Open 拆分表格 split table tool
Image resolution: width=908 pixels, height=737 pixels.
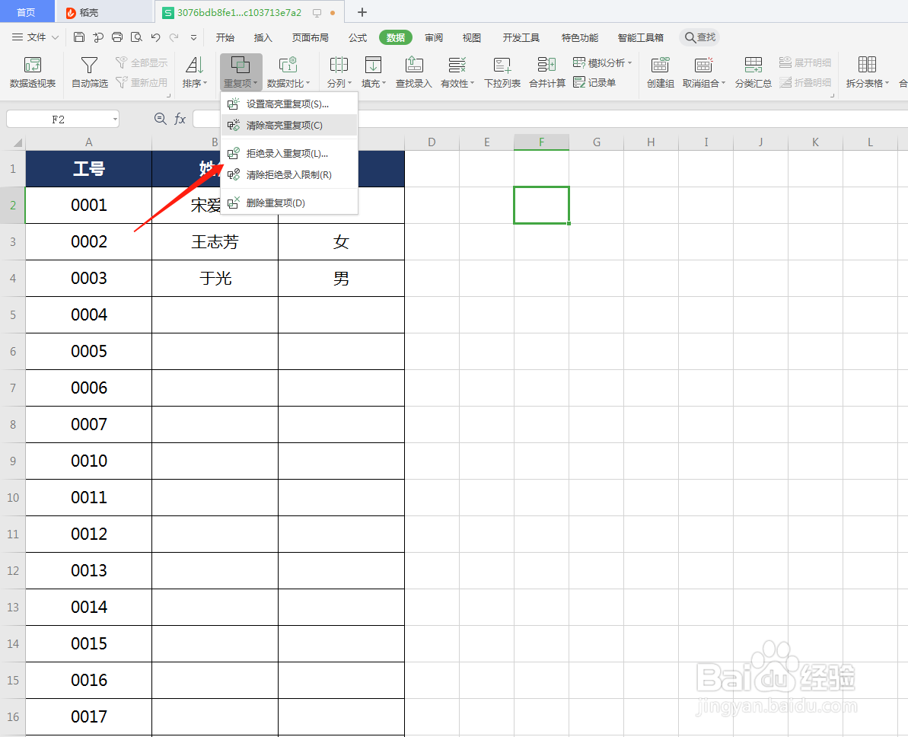[x=867, y=72]
